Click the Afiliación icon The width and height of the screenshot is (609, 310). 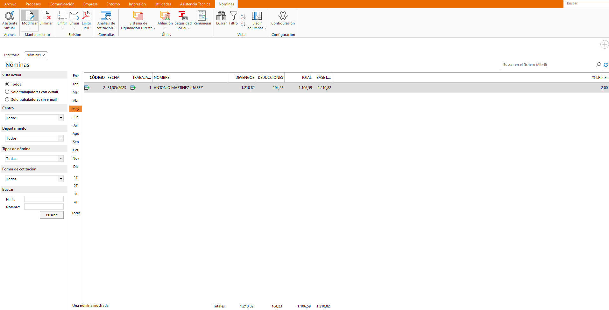click(165, 16)
